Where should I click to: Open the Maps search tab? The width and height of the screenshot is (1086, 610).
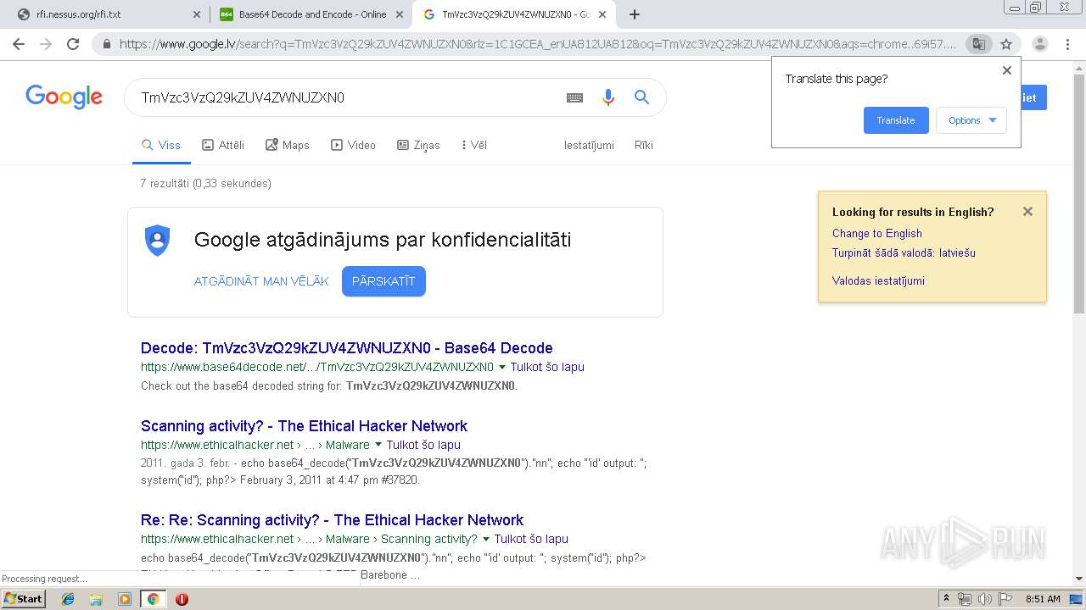288,145
